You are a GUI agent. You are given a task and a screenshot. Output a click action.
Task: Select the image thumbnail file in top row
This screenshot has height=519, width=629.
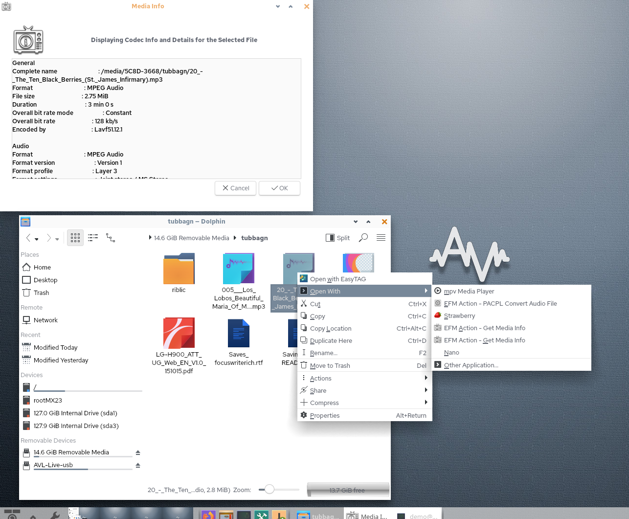coord(359,263)
